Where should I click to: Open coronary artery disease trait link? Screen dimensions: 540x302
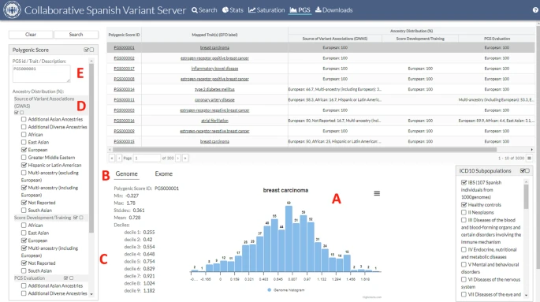pyautogui.click(x=214, y=100)
